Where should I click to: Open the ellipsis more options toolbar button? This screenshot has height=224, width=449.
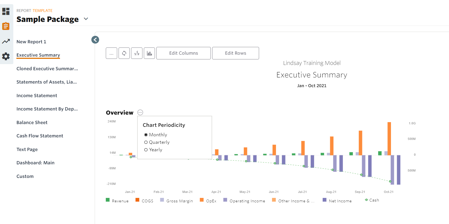(111, 53)
